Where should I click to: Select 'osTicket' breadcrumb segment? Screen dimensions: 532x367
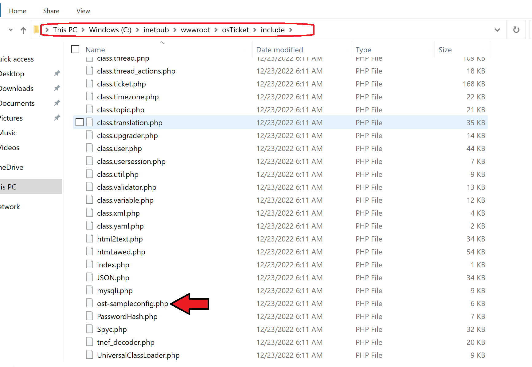coord(235,30)
